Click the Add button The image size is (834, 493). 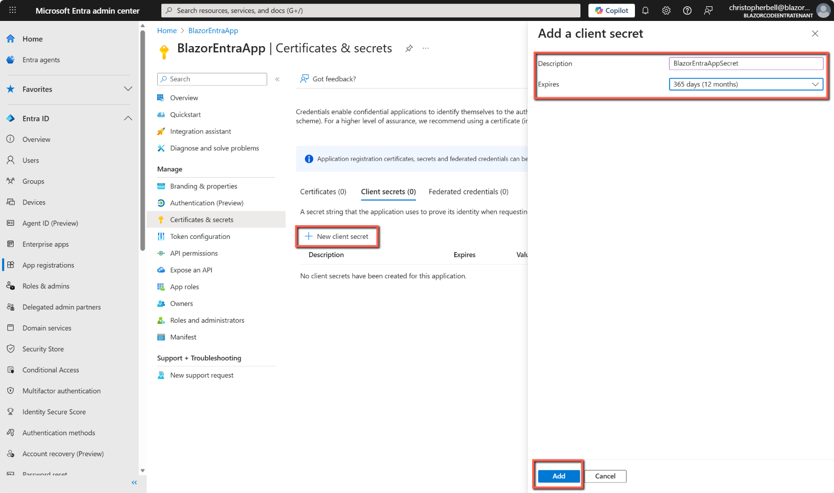pyautogui.click(x=558, y=476)
